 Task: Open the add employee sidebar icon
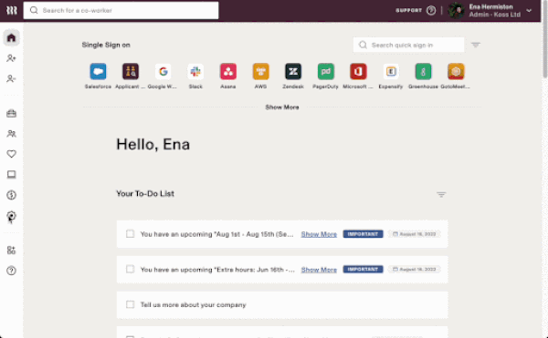pos(11,58)
